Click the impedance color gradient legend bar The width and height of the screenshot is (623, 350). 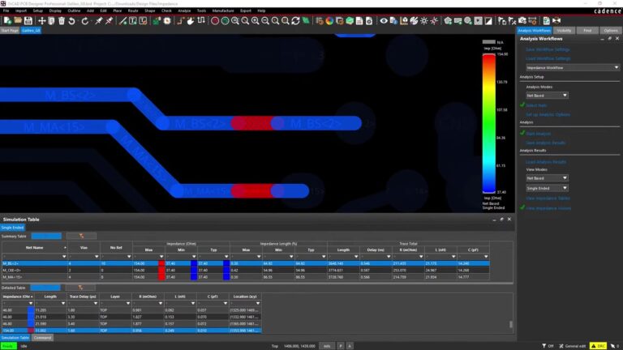click(488, 124)
